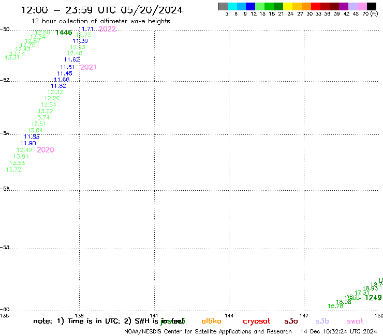
Task: Select the 13.22 wave height value
Action: (x=46, y=111)
